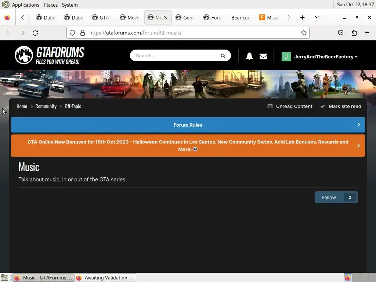376x282 pixels.
Task: Open GTA Online New Bonuses announcement
Action: (x=188, y=145)
